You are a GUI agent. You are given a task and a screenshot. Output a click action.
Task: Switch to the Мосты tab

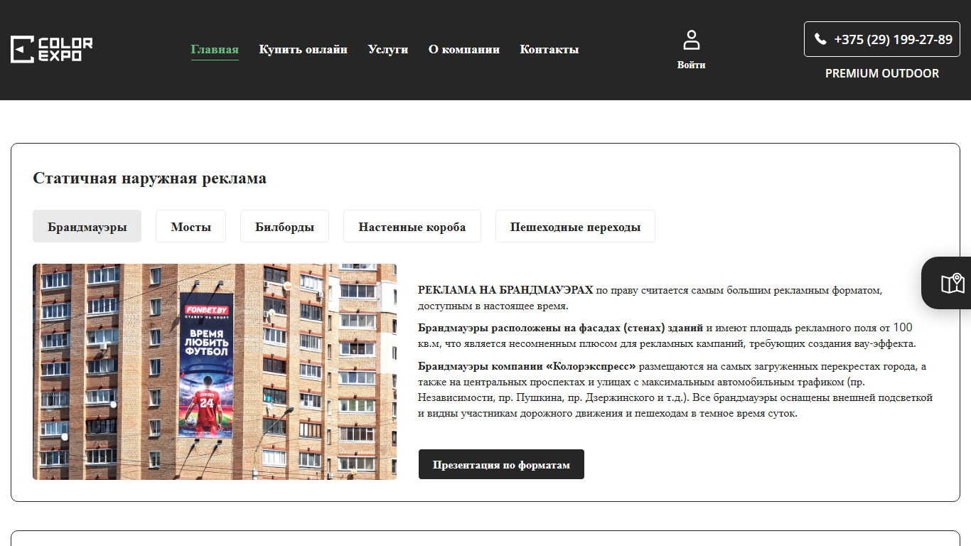click(x=191, y=226)
